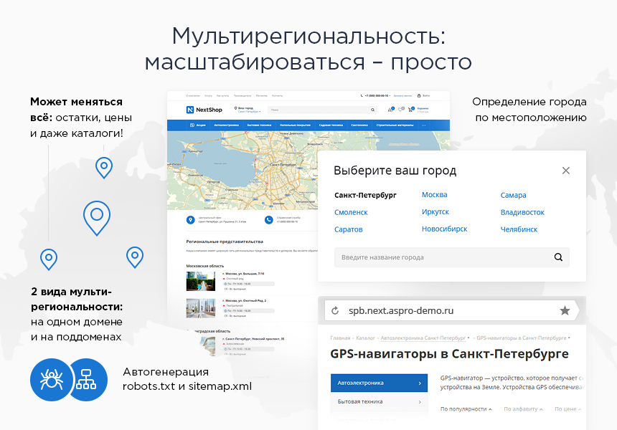Open the Корзина shopping cart icon
617x430 pixels.
coord(410,110)
